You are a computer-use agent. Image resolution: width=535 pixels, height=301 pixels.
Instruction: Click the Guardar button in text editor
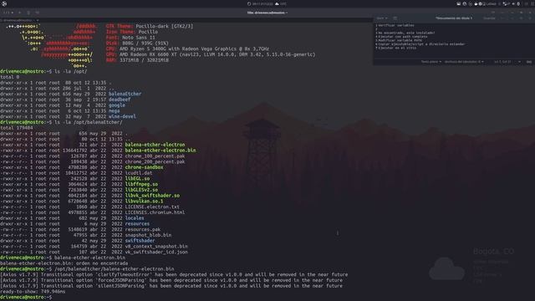coord(489,18)
